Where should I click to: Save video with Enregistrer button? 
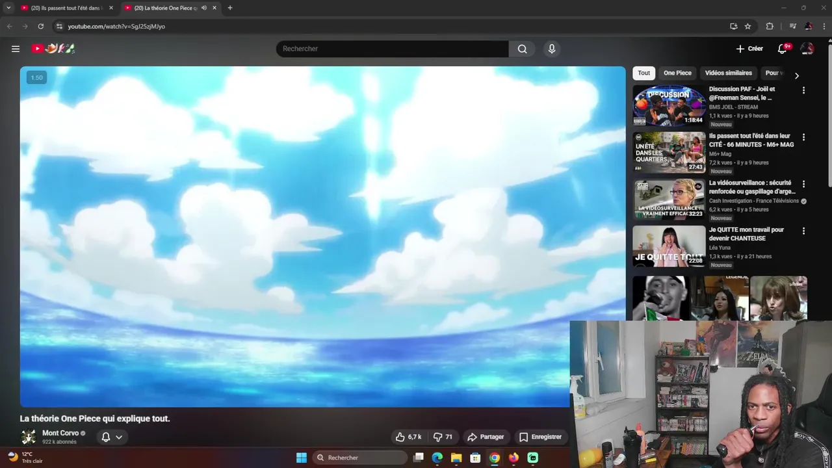[540, 437]
